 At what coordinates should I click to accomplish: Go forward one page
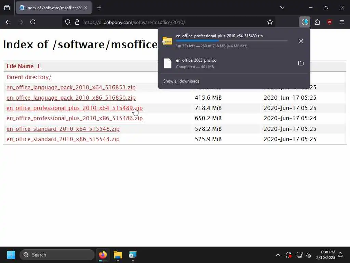(21, 22)
